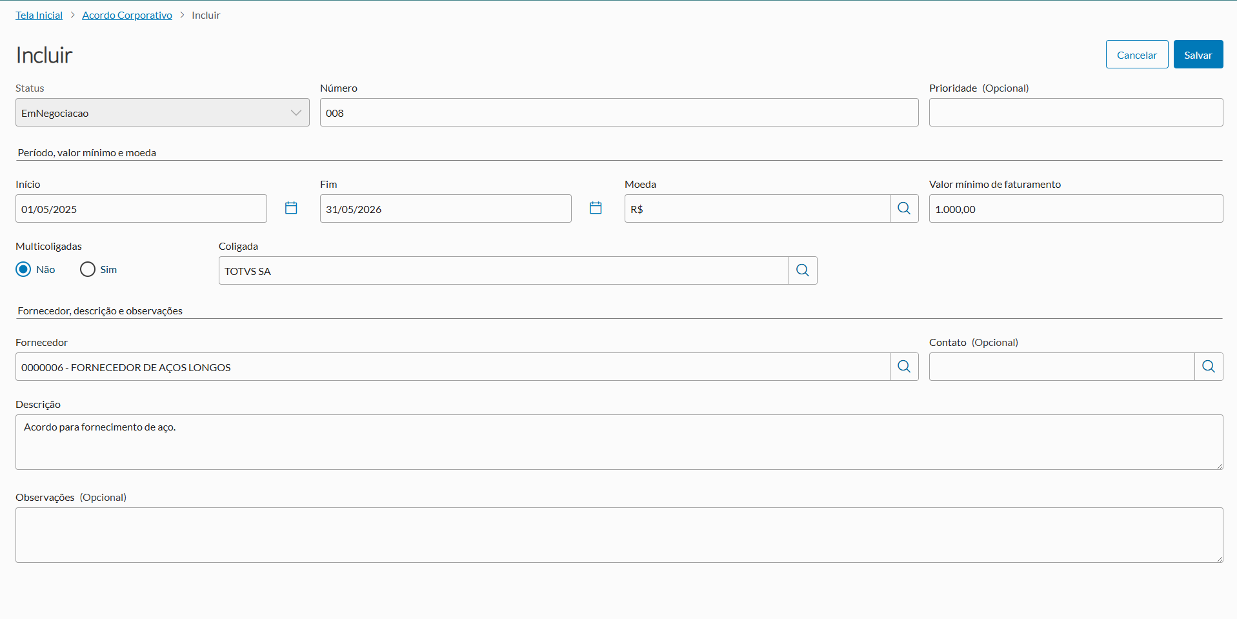Click the Início date text field

tap(141, 209)
